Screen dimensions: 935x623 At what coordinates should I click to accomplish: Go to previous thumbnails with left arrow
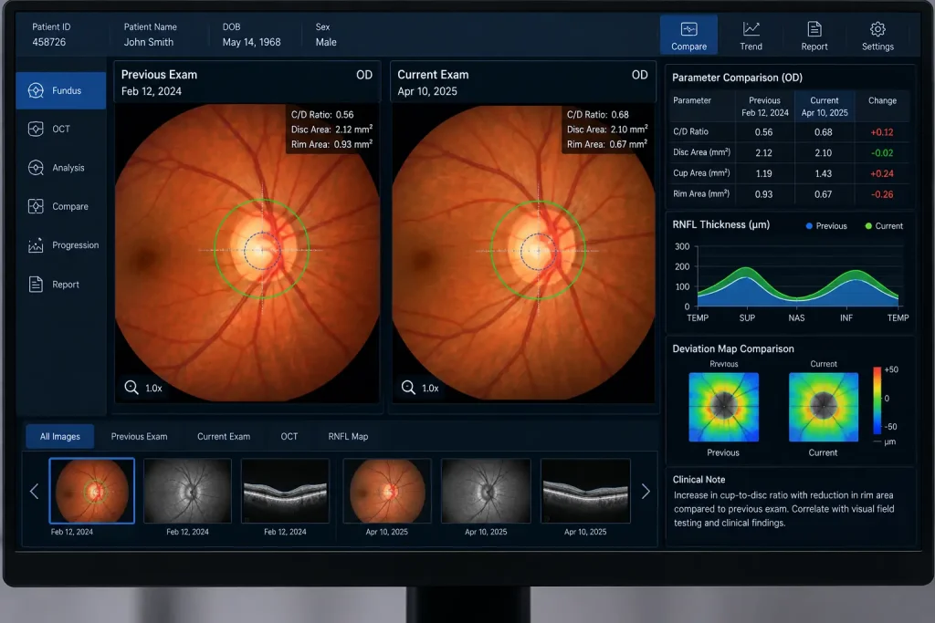pyautogui.click(x=34, y=492)
